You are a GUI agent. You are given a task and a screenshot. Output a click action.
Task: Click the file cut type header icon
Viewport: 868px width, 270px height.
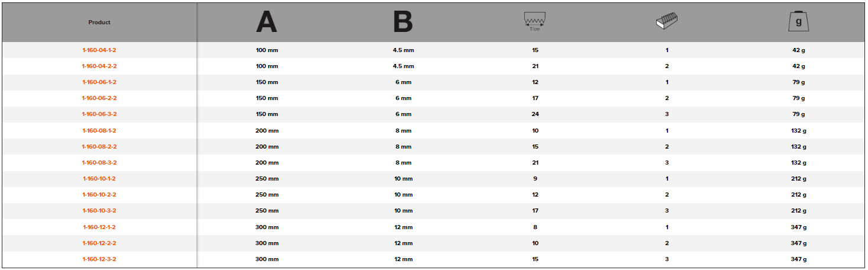[x=667, y=22]
